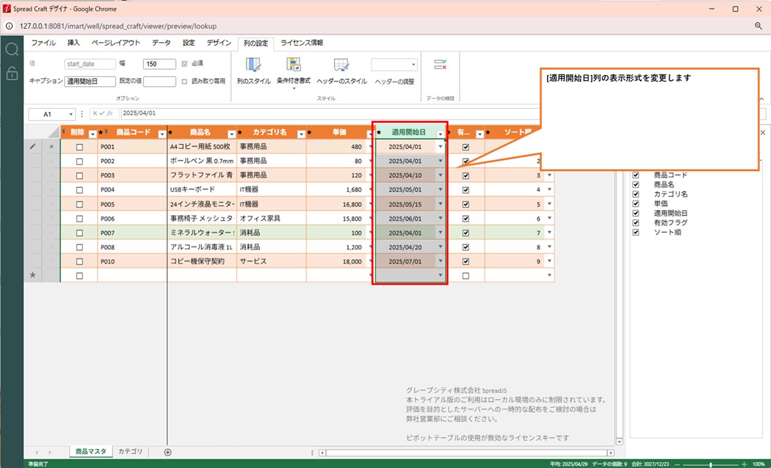
Task: Click the search magnifier icon in sidebar
Action: pos(12,49)
